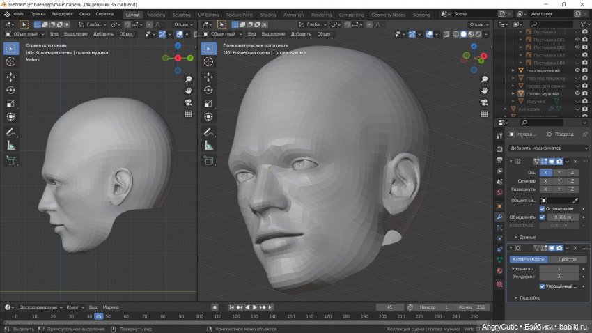This screenshot has height=333, width=592.
Task: Toggle the Объединить checkbox
Action: pos(543,217)
